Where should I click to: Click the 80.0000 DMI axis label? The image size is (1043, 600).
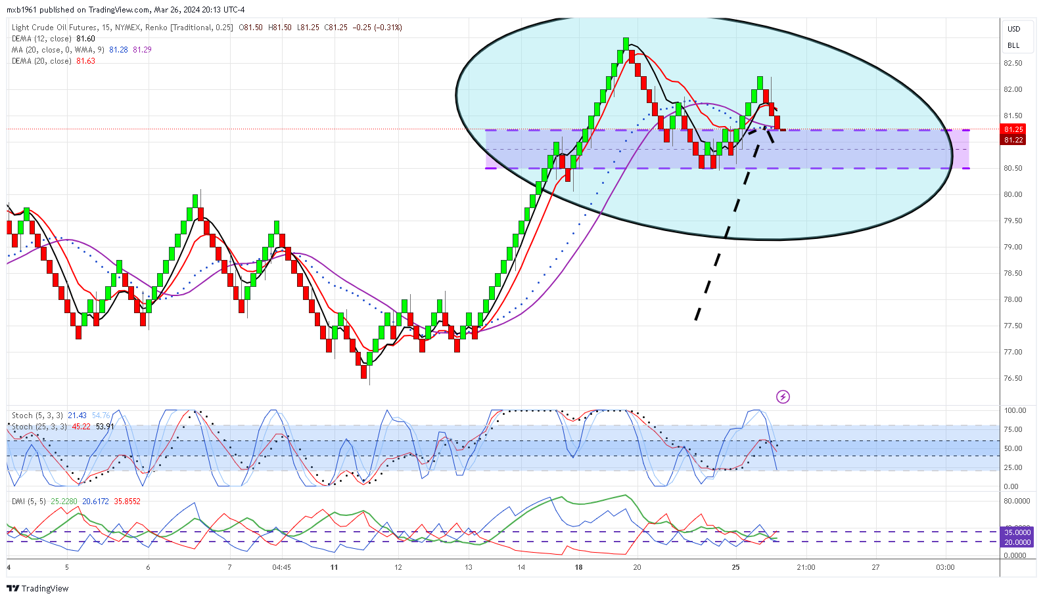tap(1017, 501)
